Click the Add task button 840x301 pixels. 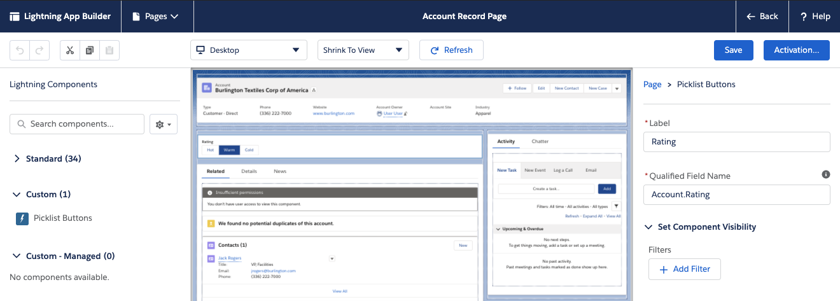(x=607, y=189)
